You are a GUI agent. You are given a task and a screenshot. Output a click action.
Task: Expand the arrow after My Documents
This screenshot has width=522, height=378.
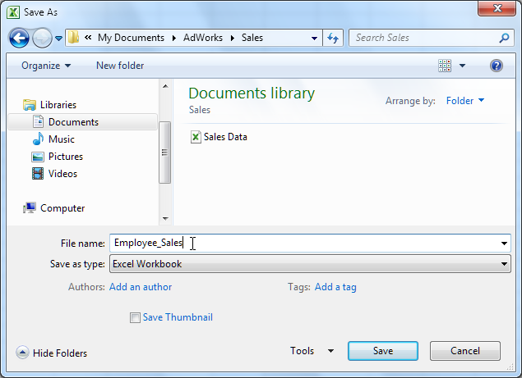tap(174, 38)
